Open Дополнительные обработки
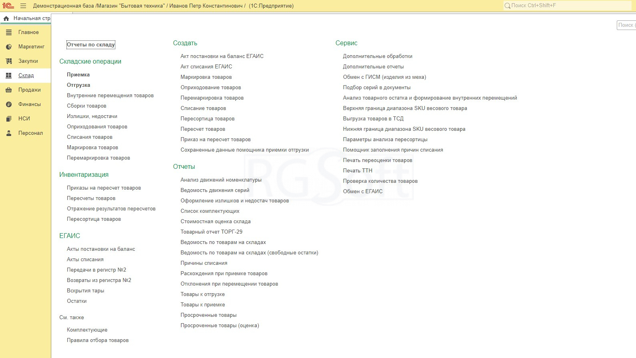The height and width of the screenshot is (358, 636). click(378, 56)
